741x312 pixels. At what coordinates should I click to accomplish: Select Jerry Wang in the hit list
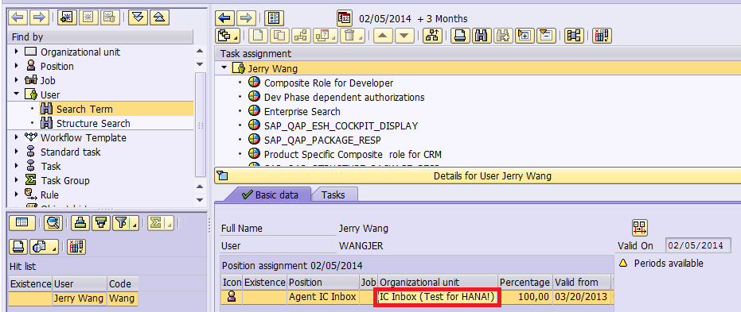[80, 299]
